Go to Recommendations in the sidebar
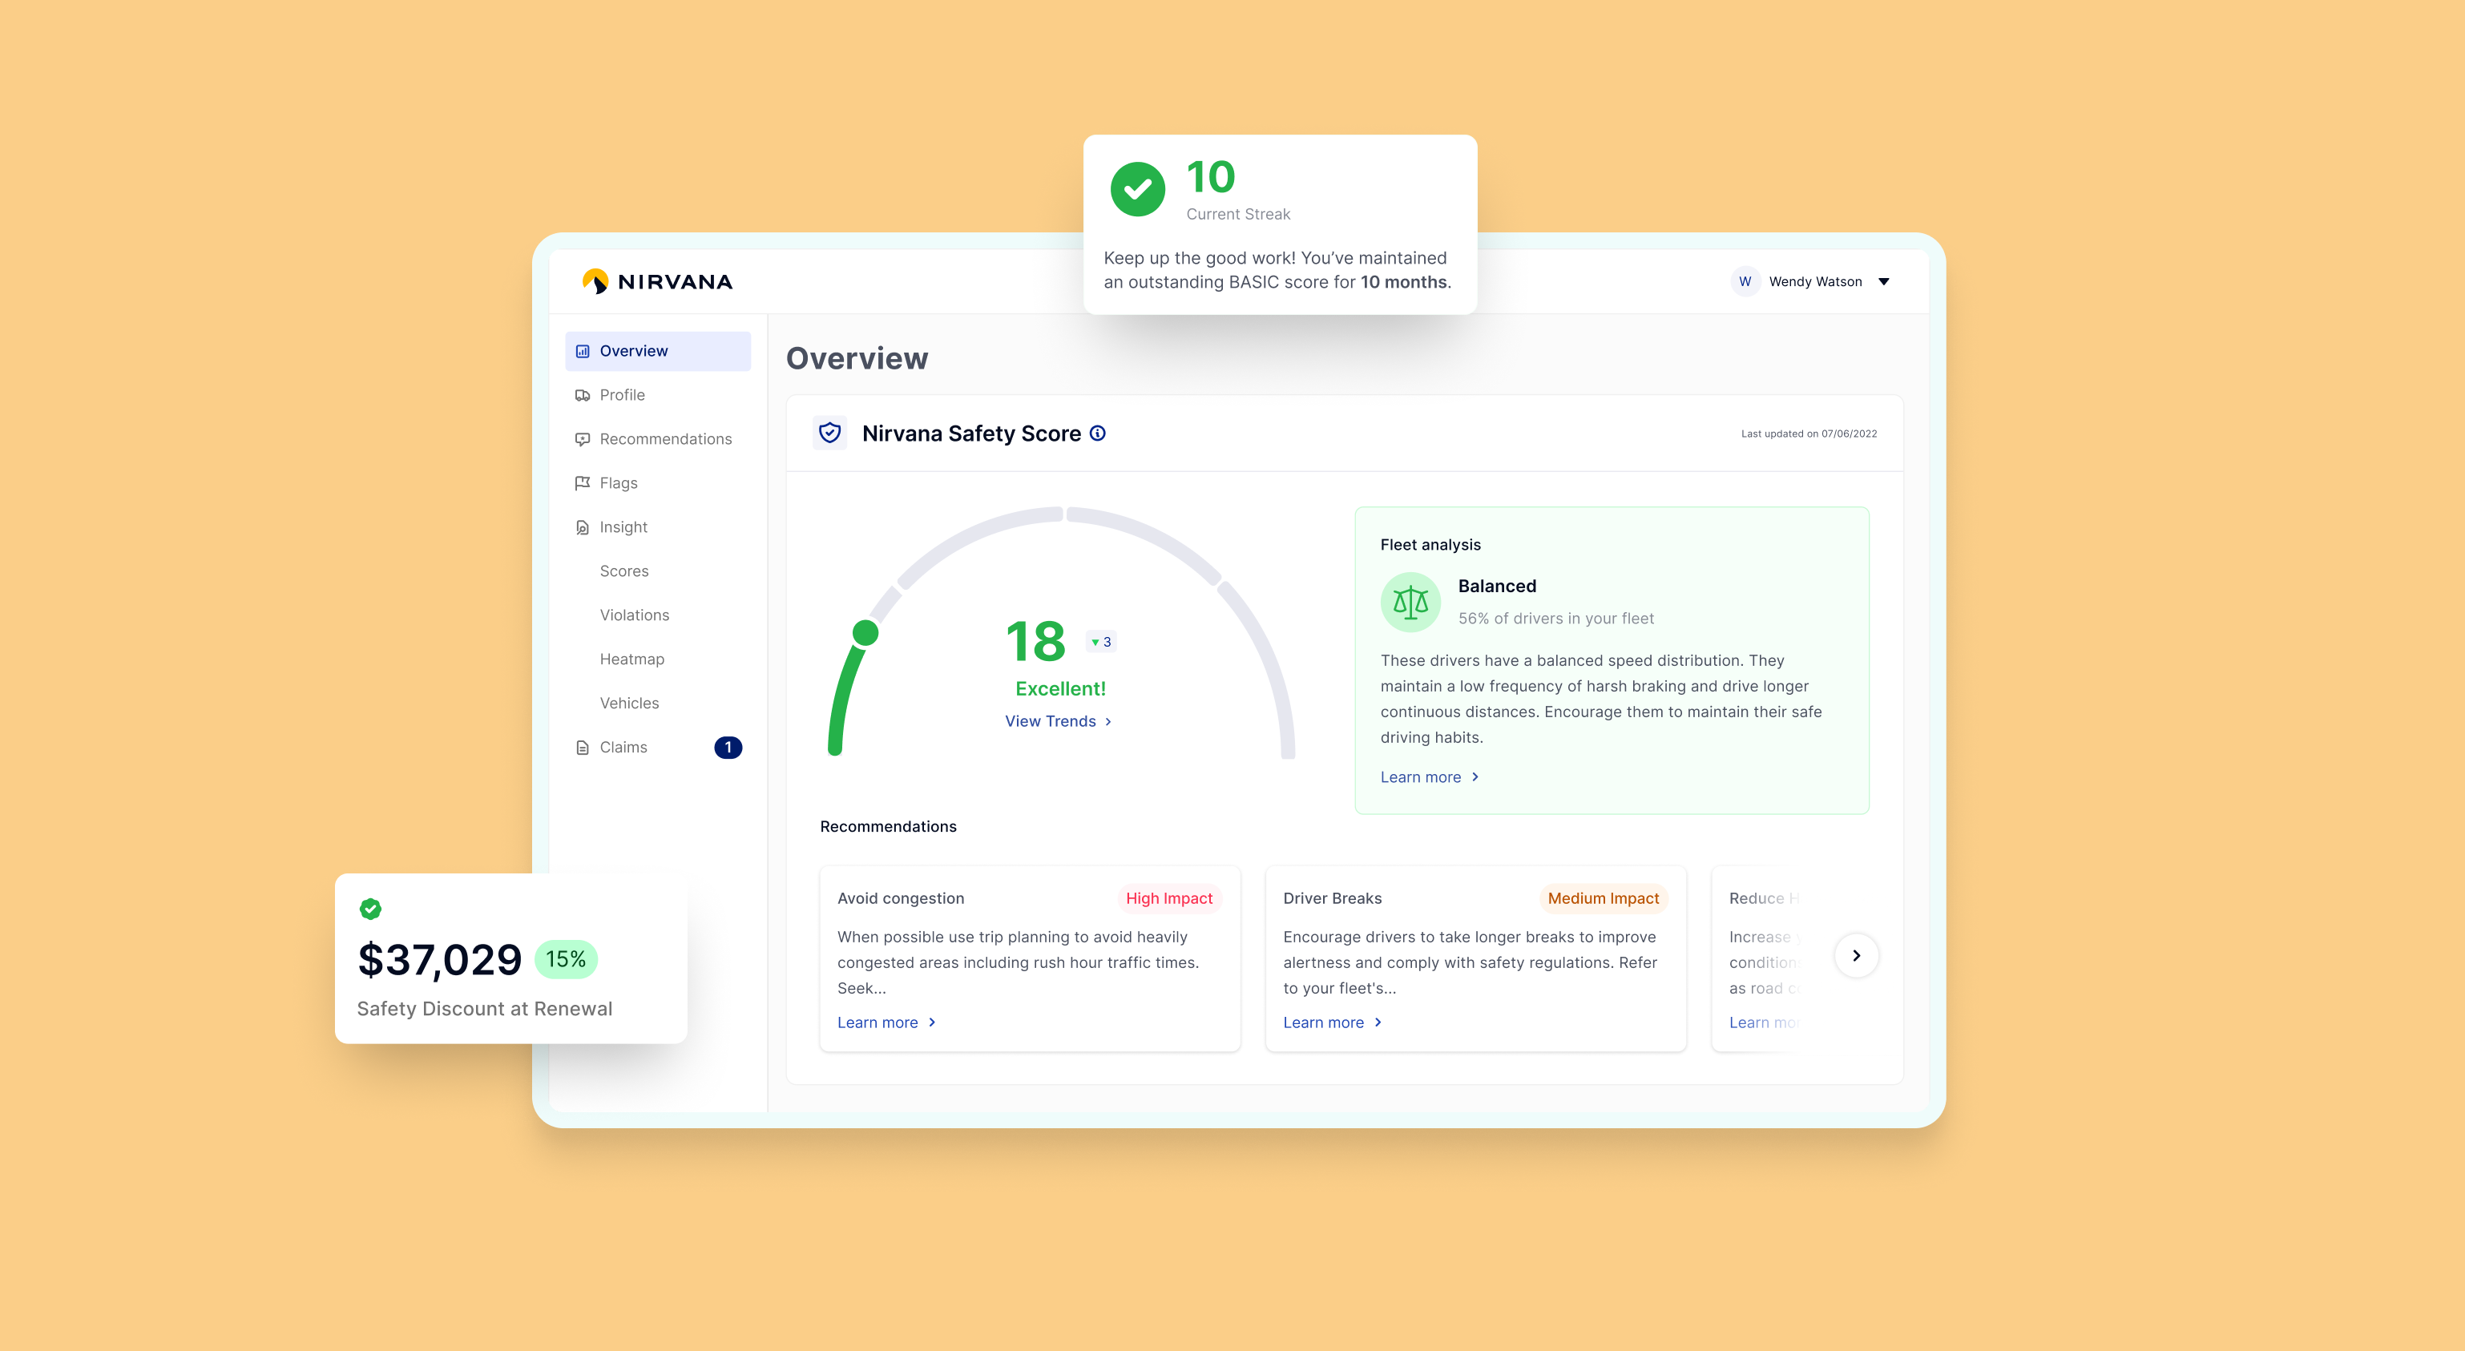This screenshot has height=1351, width=2465. [665, 439]
